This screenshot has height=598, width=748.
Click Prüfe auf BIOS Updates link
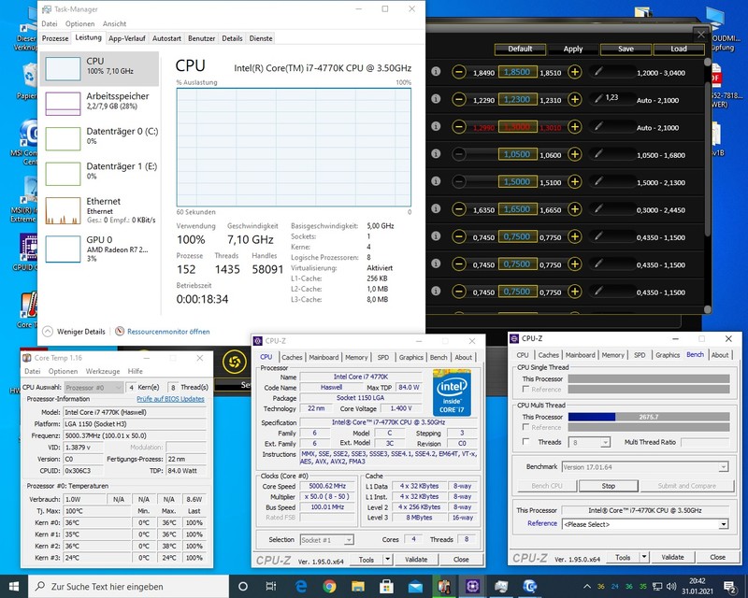(170, 399)
